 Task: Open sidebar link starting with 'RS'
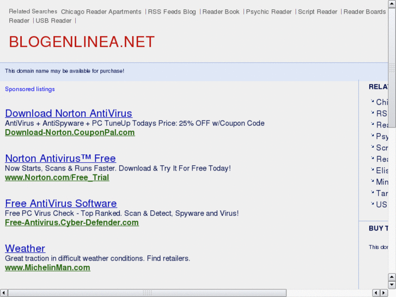(x=382, y=113)
